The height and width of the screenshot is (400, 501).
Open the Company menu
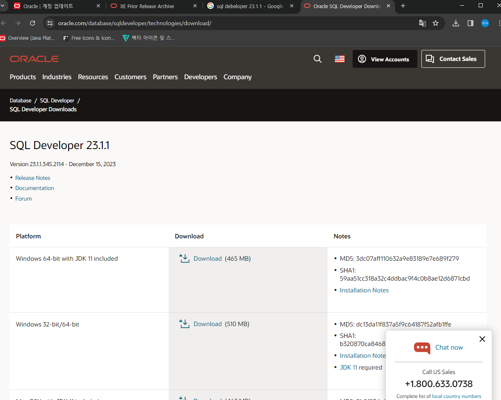pos(238,77)
